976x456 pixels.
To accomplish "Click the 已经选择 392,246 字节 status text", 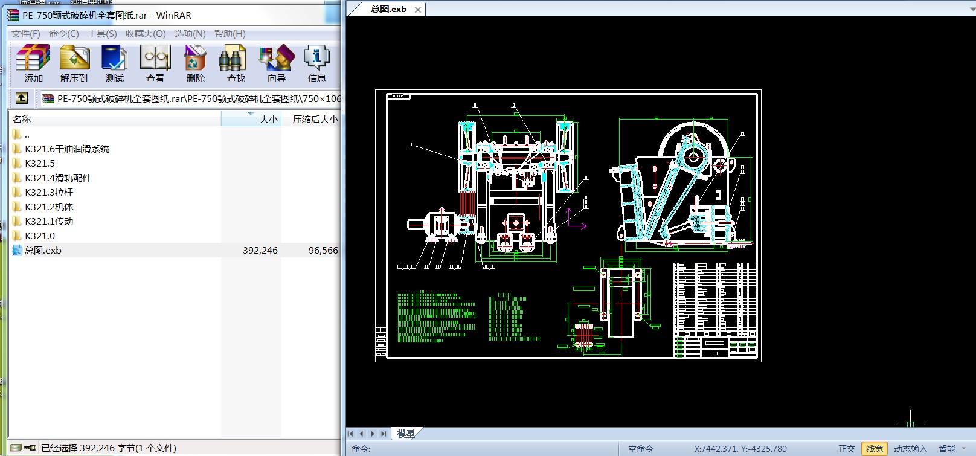I will pos(109,448).
